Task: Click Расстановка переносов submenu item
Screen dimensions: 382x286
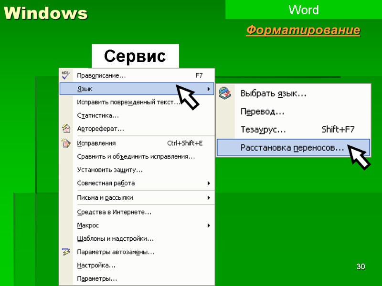Action: click(294, 148)
